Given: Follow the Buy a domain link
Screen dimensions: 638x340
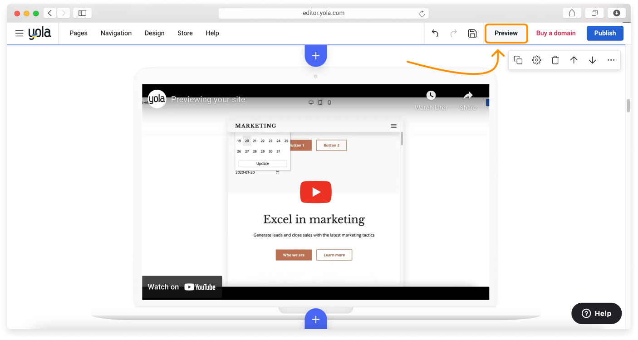Looking at the screenshot, I should click(x=555, y=33).
